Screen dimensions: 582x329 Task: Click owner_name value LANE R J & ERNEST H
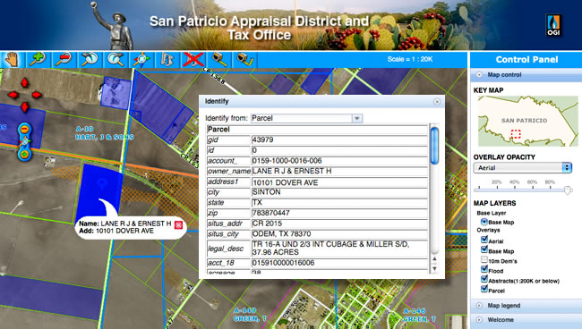pos(339,171)
